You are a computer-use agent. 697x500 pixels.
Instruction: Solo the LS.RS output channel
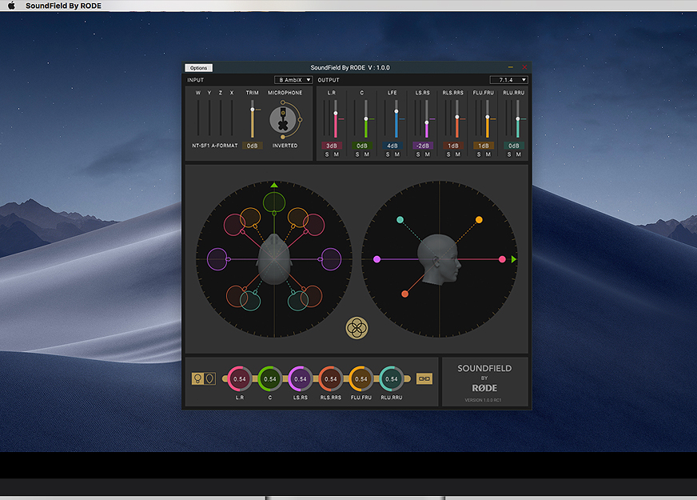click(418, 154)
